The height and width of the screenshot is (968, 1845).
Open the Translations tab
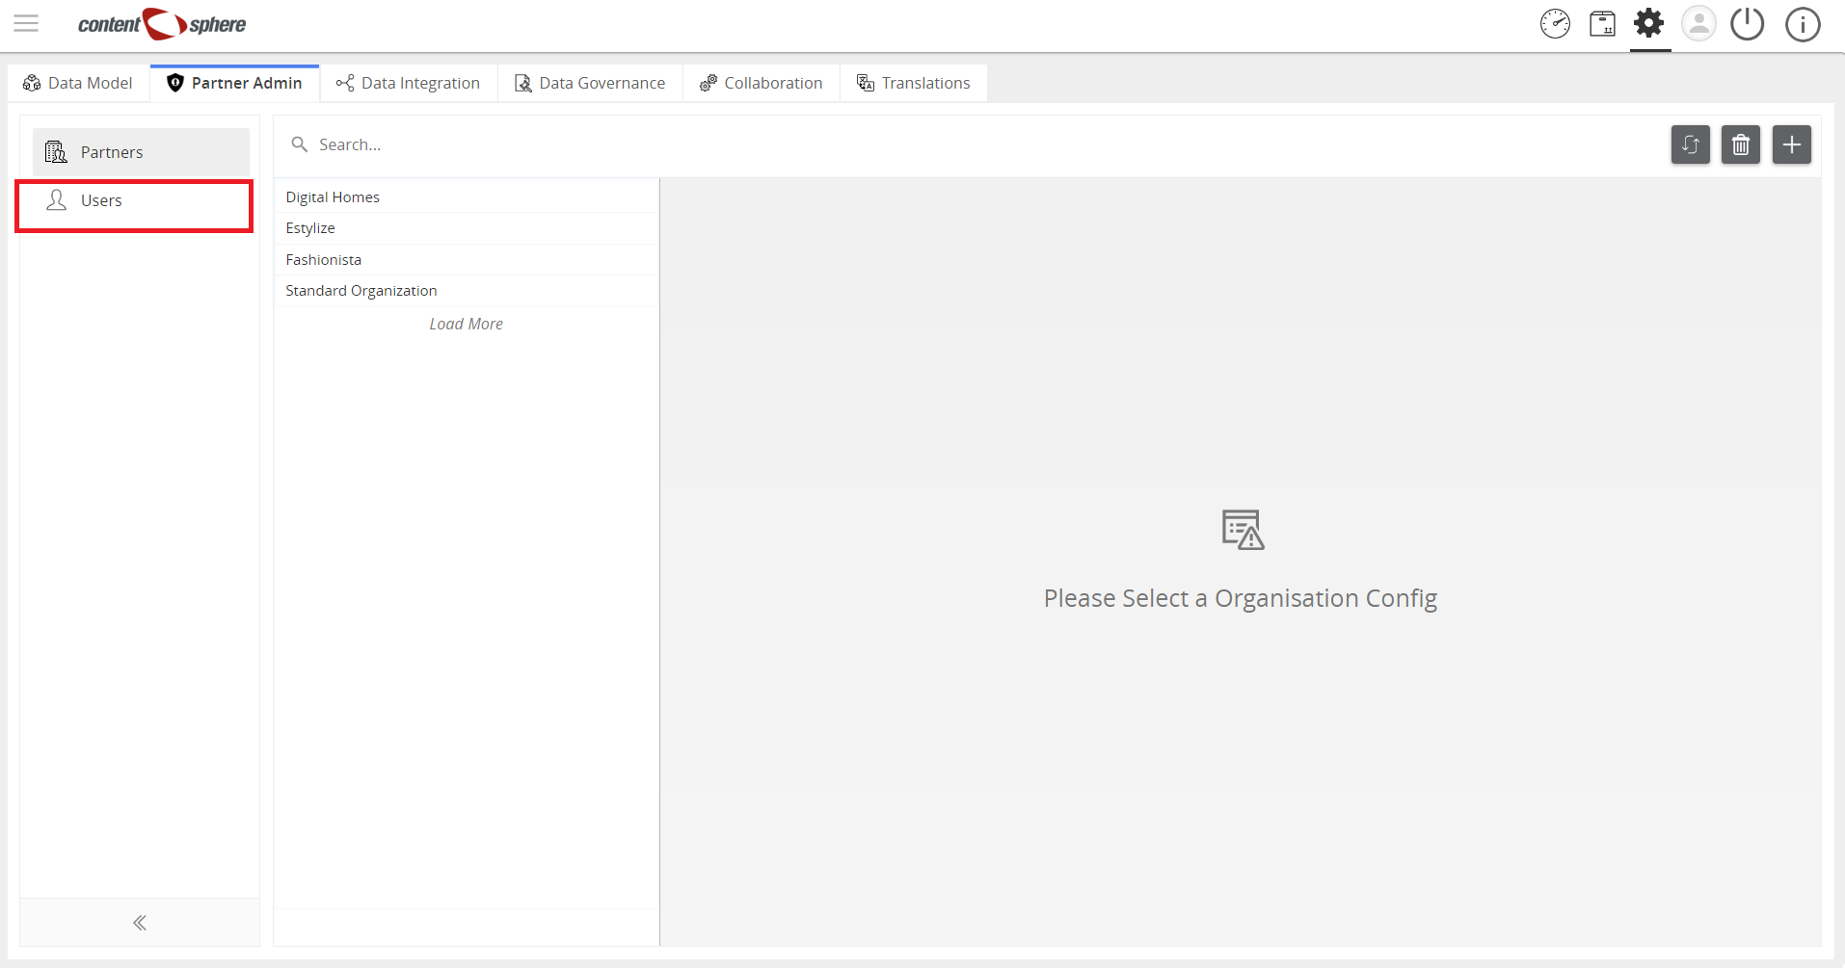[914, 83]
